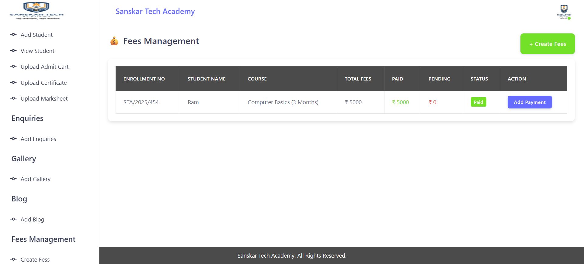The height and width of the screenshot is (264, 584).
Task: Select enrollment number STA/2025/454
Action: (x=141, y=102)
